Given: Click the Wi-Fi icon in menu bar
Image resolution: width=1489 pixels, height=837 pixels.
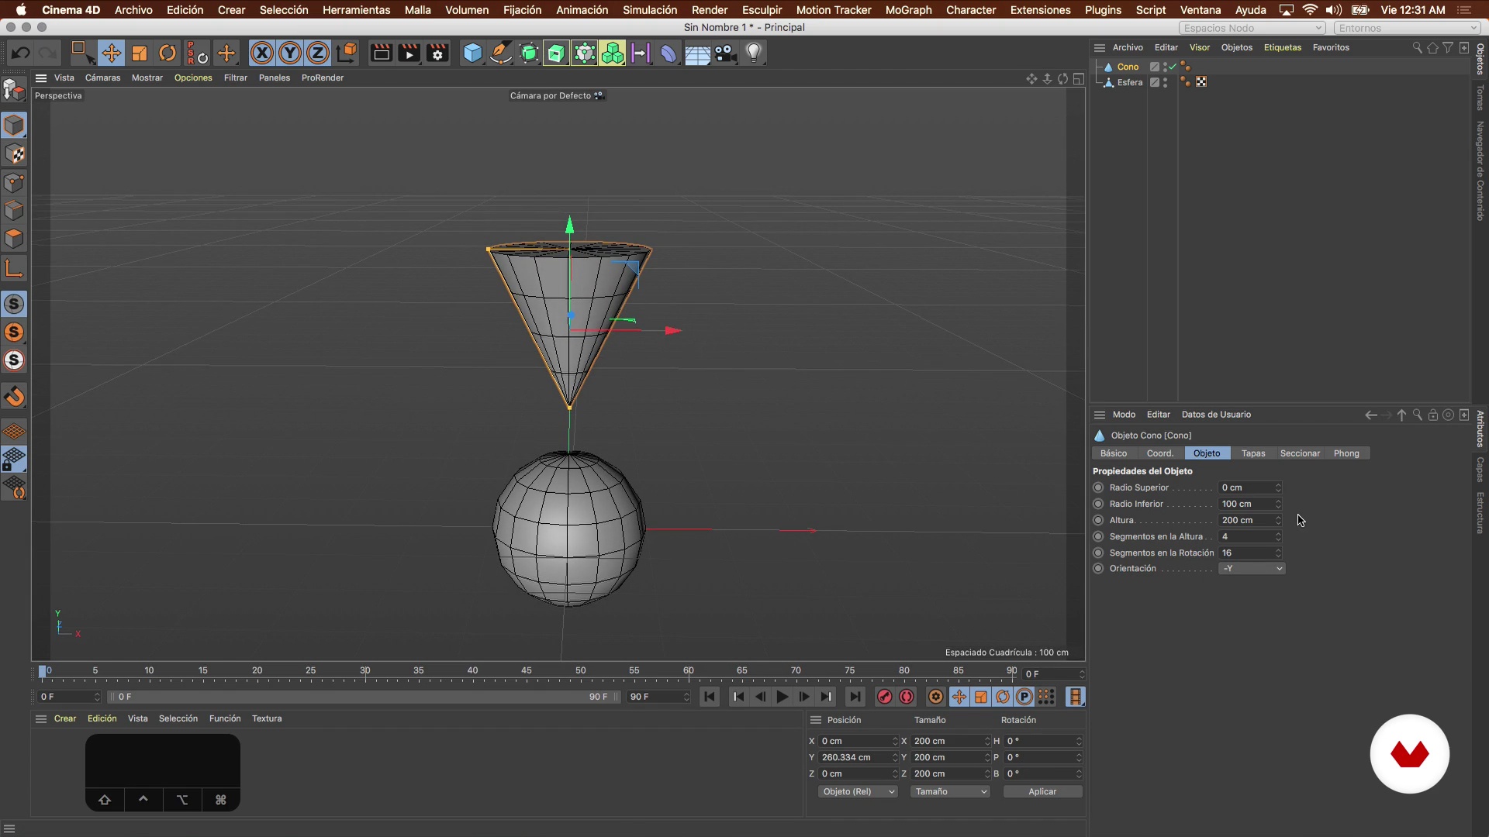Looking at the screenshot, I should point(1310,10).
